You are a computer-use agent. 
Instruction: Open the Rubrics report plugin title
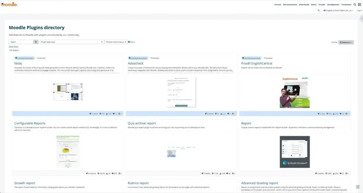138,183
